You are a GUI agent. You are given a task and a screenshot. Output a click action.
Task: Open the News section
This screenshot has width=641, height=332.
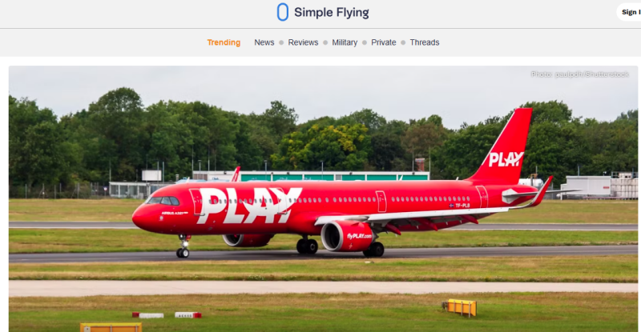pos(264,42)
